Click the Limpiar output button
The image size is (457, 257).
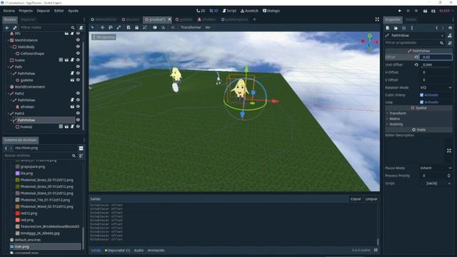[x=371, y=199]
